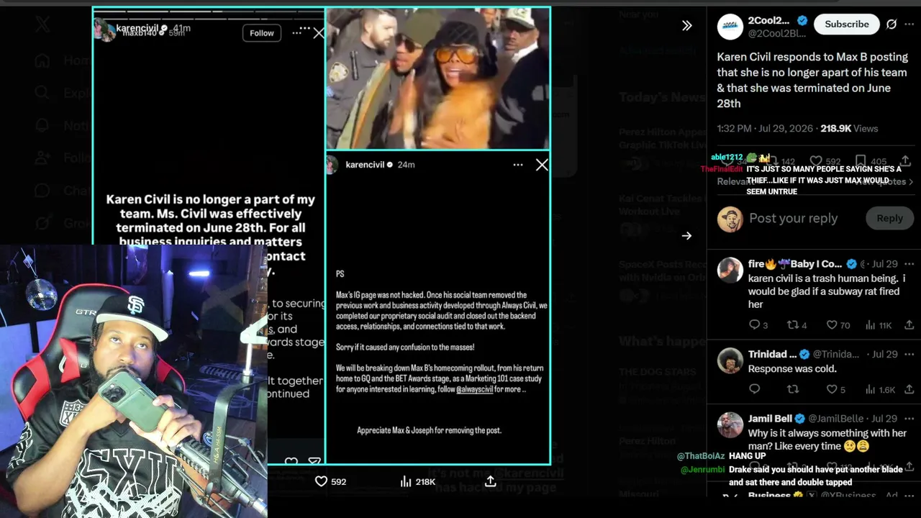Like the main post showing 592 likes in the side panel
Image resolution: width=921 pixels, height=518 pixels.
816,162
